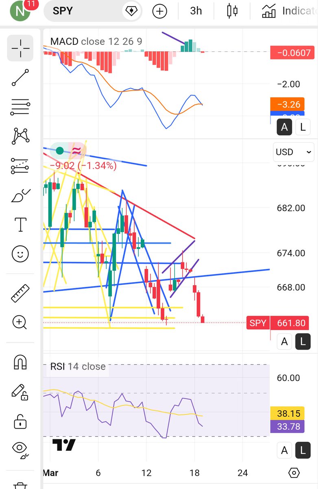Click the yellow 38.15 RSI MA label
318x489 pixels.
[287, 414]
